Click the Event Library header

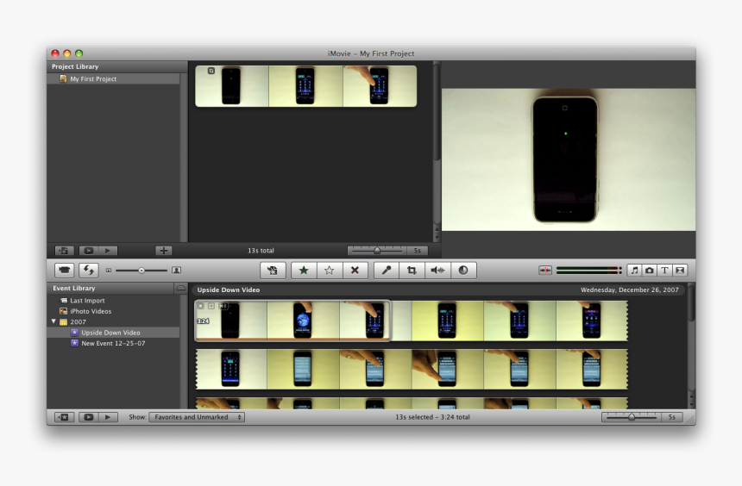pyautogui.click(x=110, y=288)
